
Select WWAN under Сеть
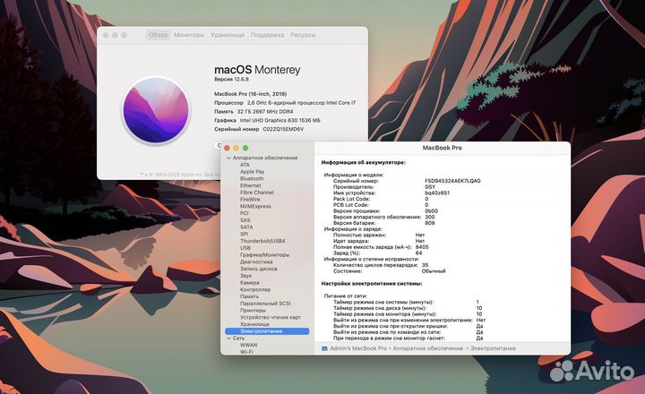tap(248, 345)
